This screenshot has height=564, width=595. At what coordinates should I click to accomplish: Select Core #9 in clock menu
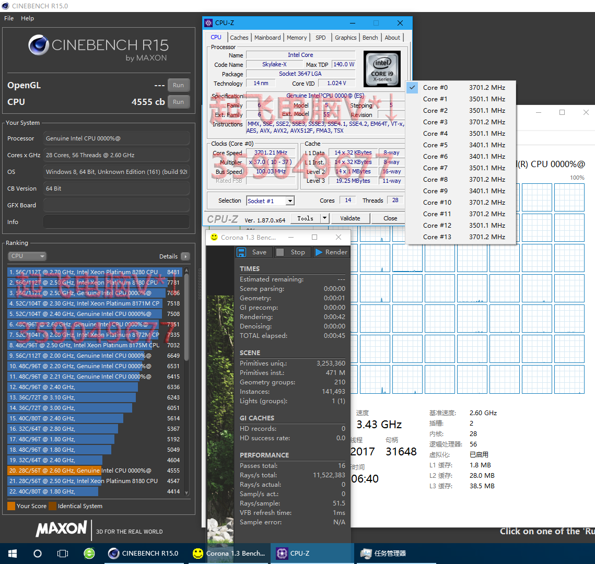click(x=461, y=191)
